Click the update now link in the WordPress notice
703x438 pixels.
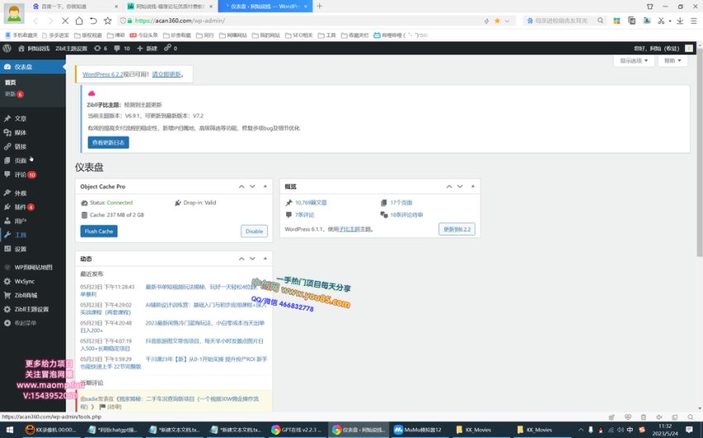166,74
